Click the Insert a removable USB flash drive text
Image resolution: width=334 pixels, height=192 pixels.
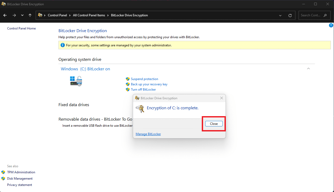97,126
